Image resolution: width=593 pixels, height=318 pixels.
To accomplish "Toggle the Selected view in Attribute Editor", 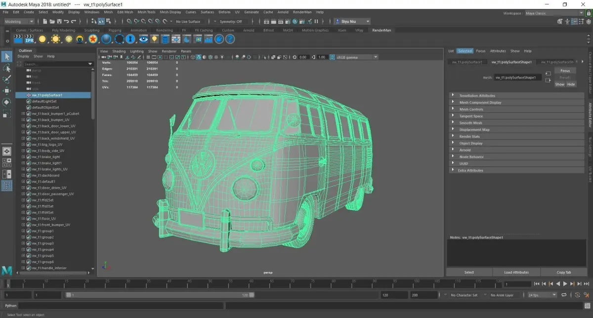I will coord(465,51).
